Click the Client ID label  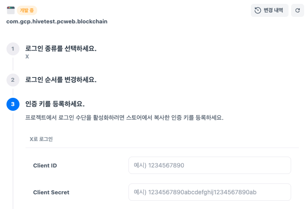[x=45, y=165]
